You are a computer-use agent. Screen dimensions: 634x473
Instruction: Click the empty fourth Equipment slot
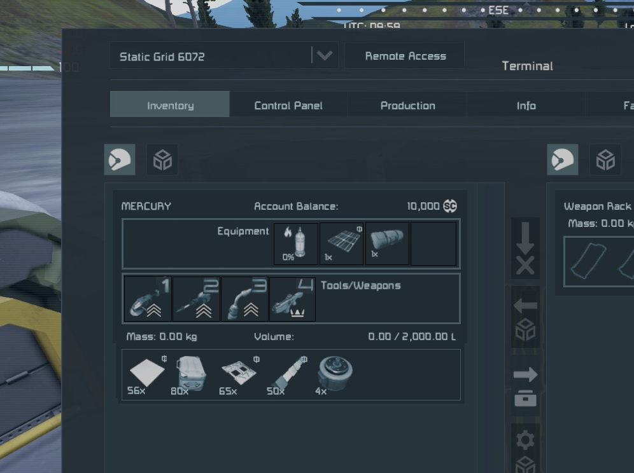433,243
